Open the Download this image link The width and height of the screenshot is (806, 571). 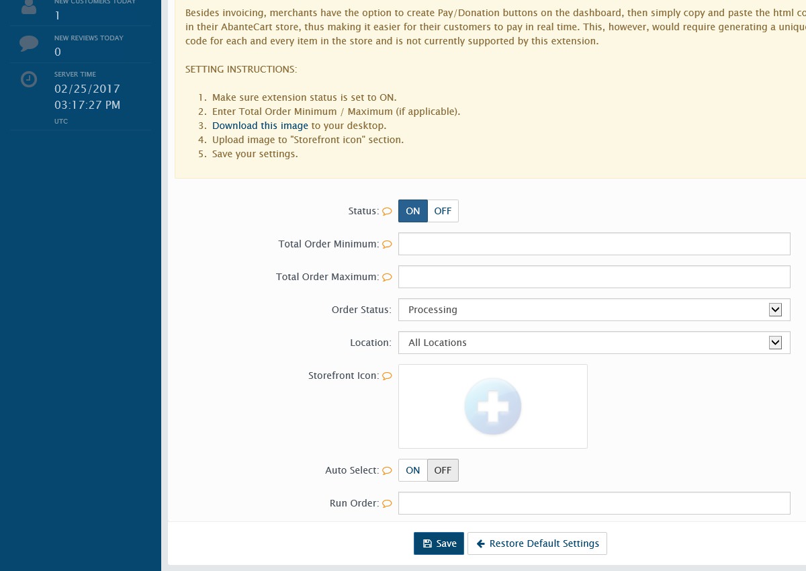(x=260, y=126)
